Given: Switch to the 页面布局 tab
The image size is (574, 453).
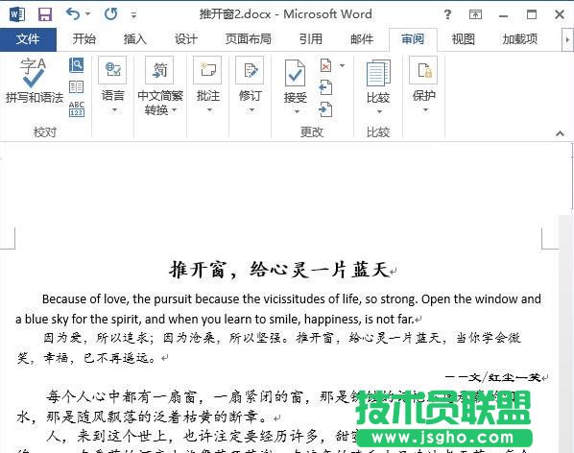Looking at the screenshot, I should 249,38.
